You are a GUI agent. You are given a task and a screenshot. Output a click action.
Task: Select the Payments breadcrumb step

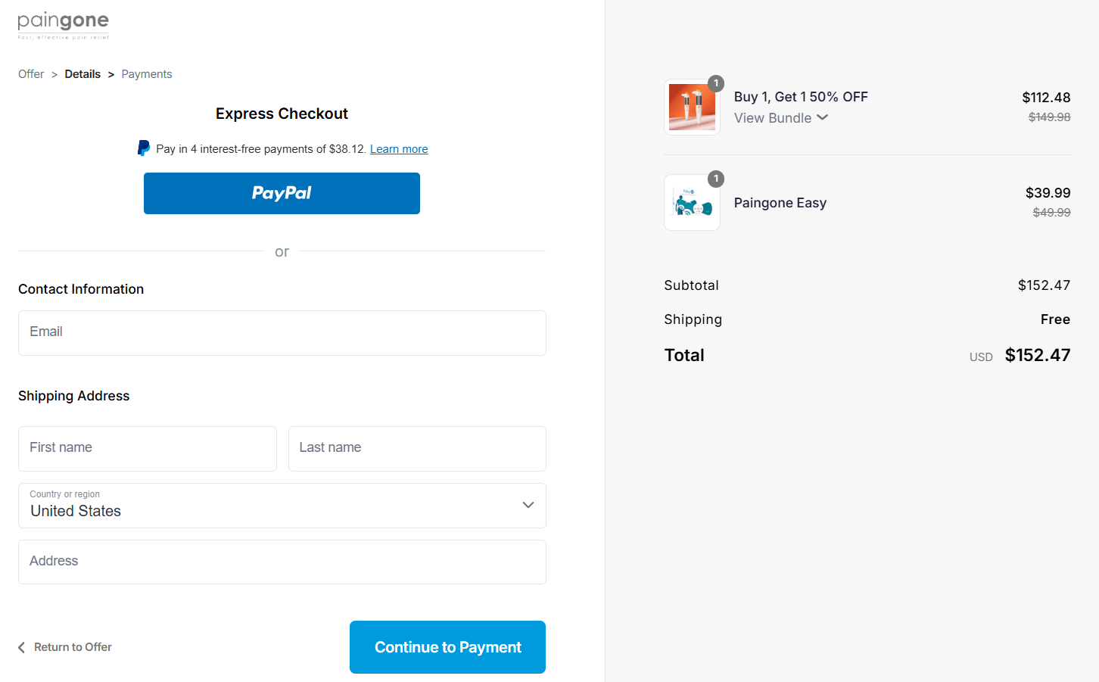[146, 73]
